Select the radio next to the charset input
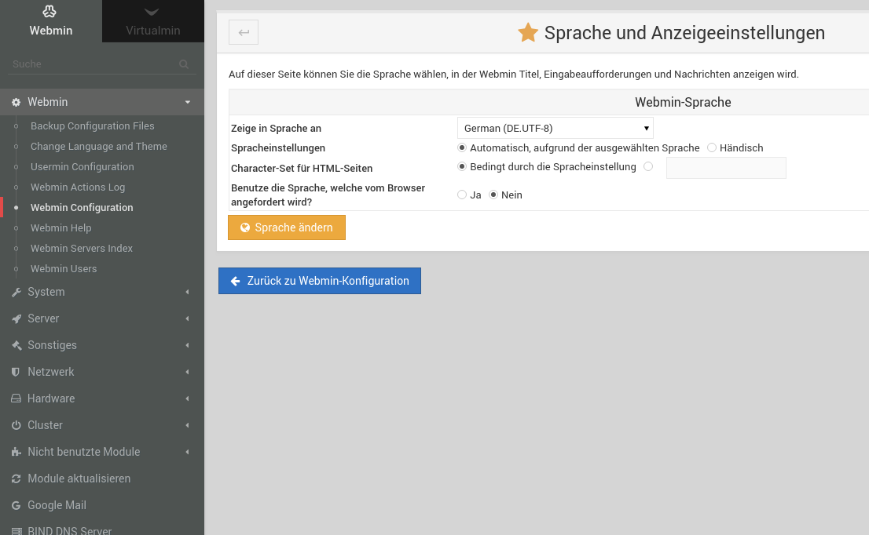Viewport: 869px width, 535px height. (648, 166)
